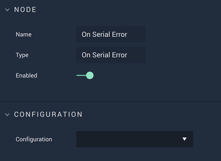Click the green knob of Enabled toggle
This screenshot has height=161, width=221.
90,75
